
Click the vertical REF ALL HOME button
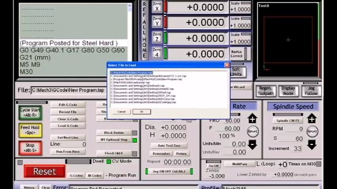(144, 30)
